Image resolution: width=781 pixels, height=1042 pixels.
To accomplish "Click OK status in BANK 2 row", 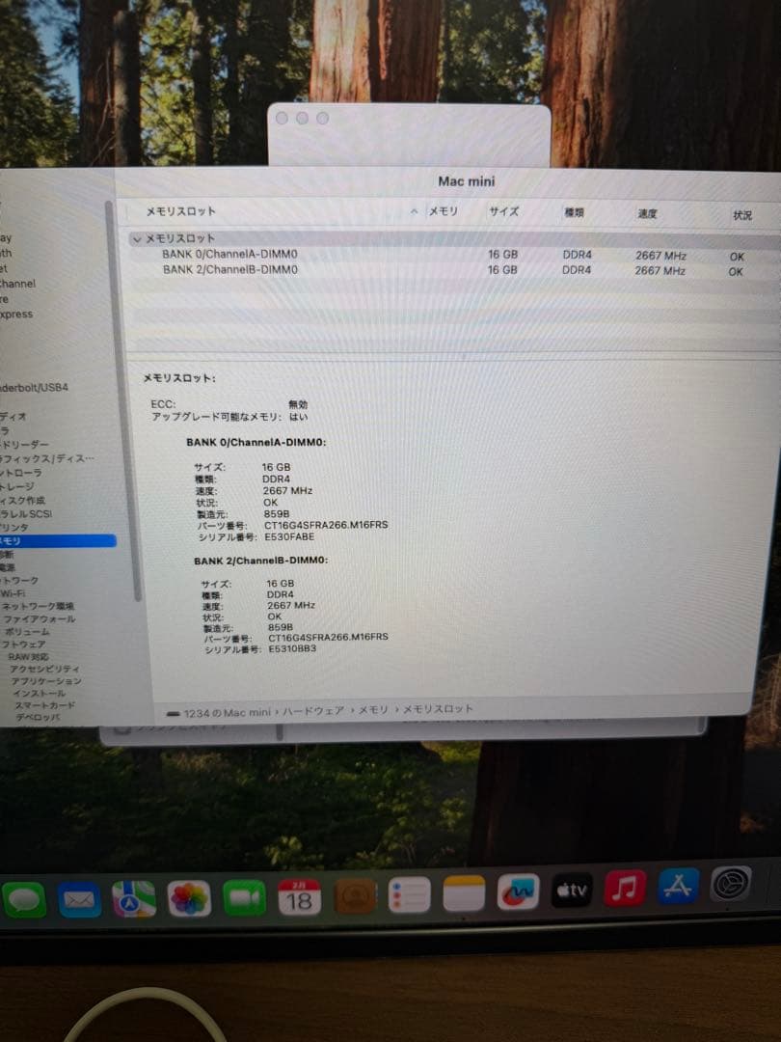I will pos(736,272).
